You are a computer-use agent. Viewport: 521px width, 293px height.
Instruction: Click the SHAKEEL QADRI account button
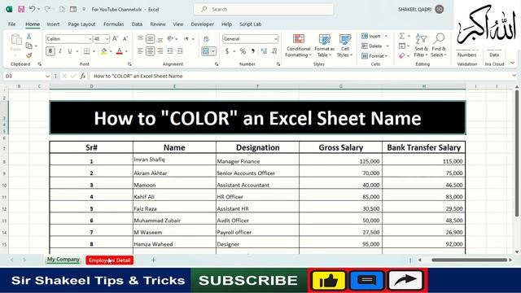[x=421, y=9]
